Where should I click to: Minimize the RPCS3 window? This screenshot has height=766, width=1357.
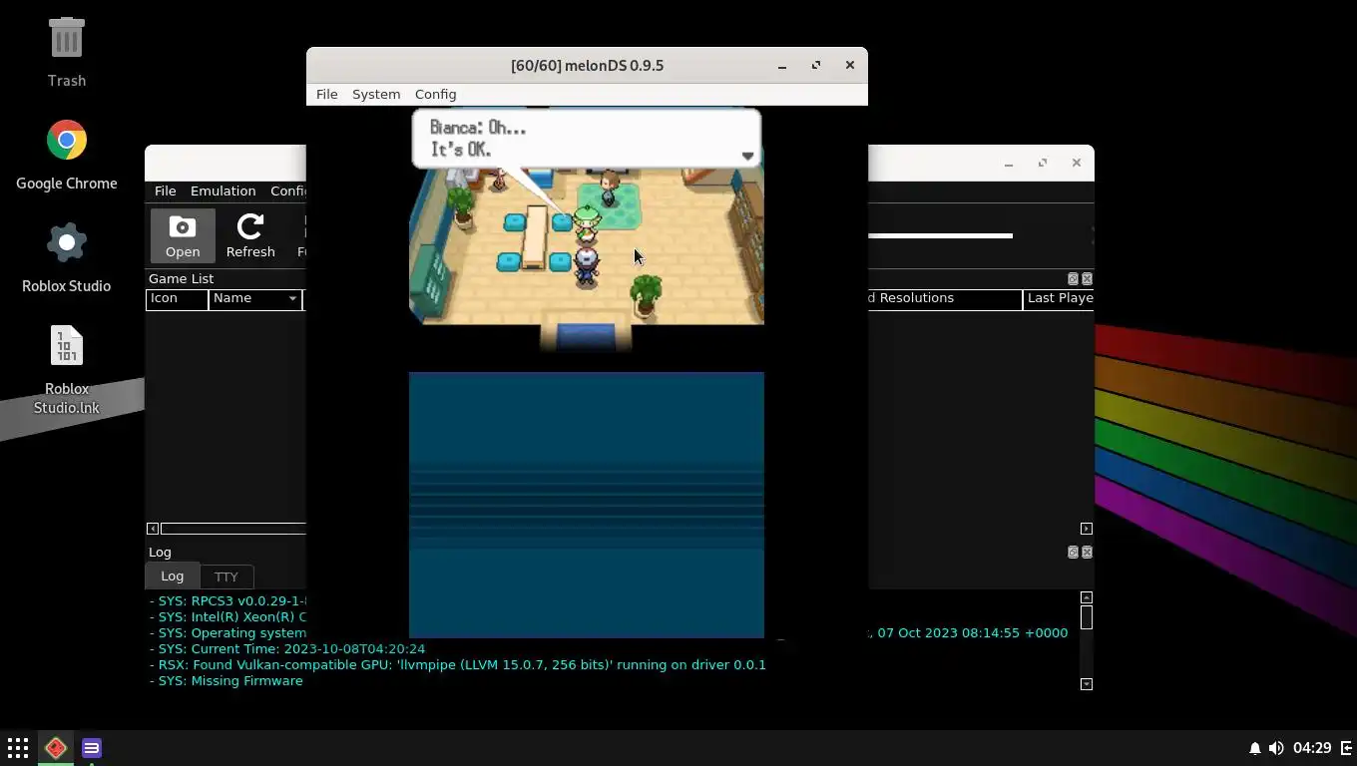pos(1009,163)
